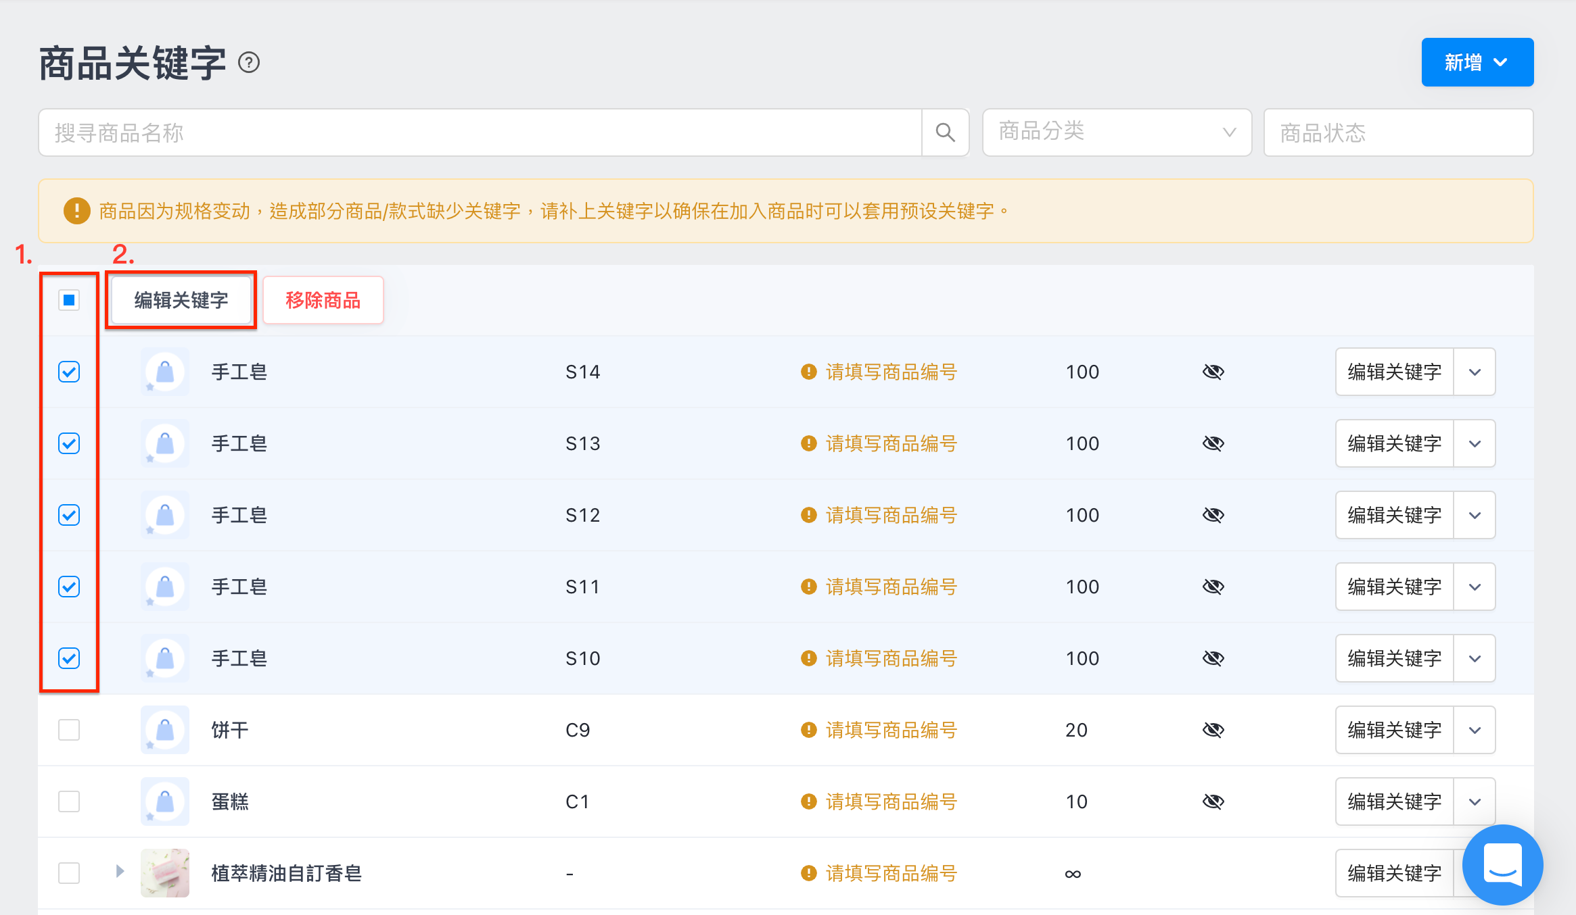This screenshot has width=1576, height=915.
Task: Check the 蛋糕 row checkbox
Action: 69,801
